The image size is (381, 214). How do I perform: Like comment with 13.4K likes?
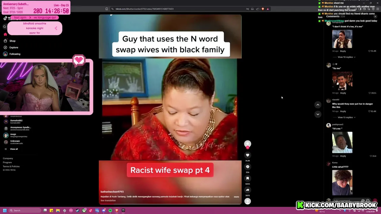tap(369, 51)
